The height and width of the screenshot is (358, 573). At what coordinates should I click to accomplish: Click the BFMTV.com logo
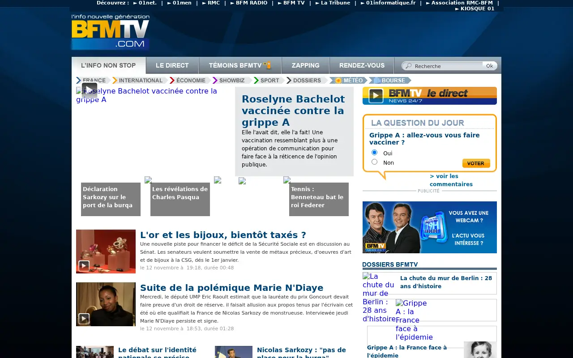tap(110, 32)
